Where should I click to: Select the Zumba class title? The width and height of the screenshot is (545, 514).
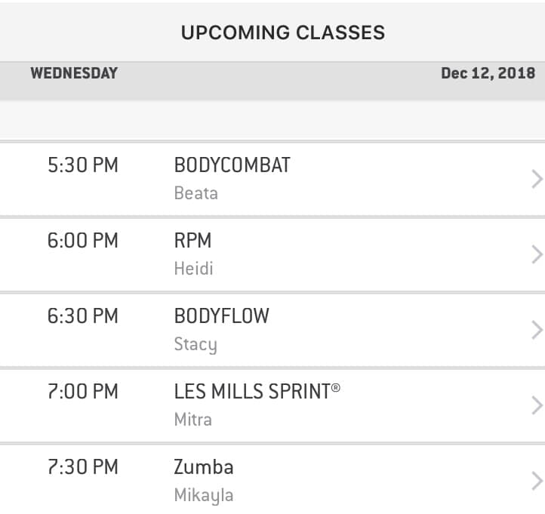[204, 467]
